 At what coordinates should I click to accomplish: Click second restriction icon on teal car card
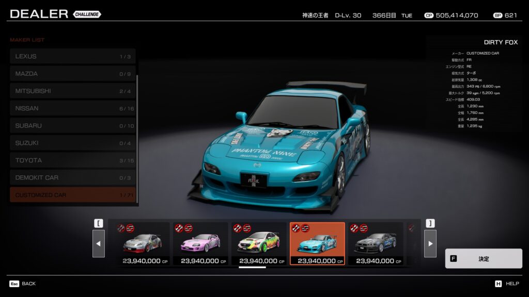[305, 228]
